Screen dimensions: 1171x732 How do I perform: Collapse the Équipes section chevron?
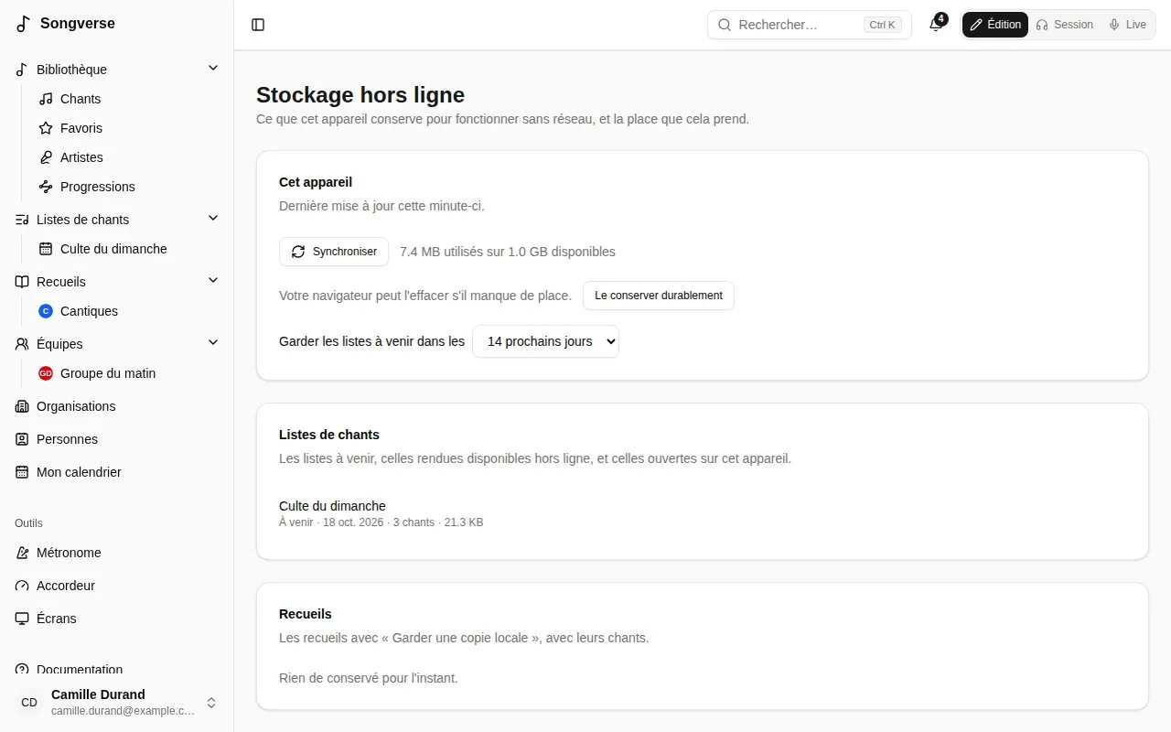point(213,342)
